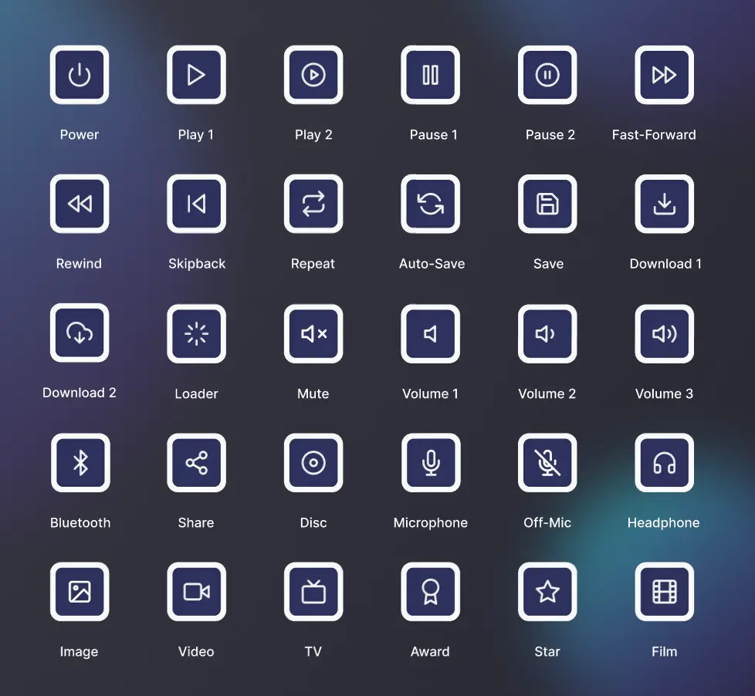The width and height of the screenshot is (755, 696).
Task: Click the Film strip icon
Action: tap(665, 593)
